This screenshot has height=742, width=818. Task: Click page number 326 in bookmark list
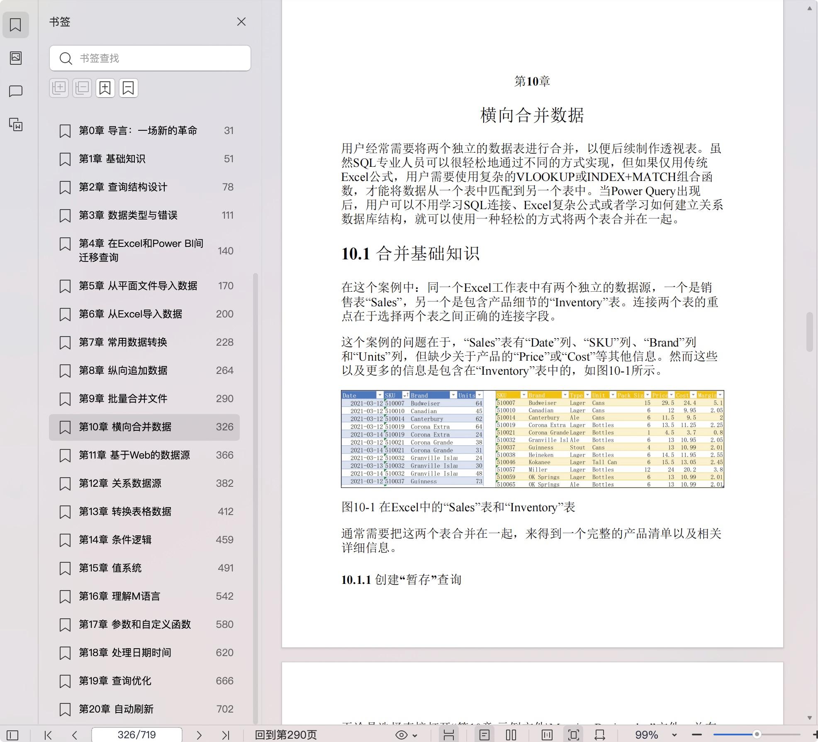(x=224, y=427)
